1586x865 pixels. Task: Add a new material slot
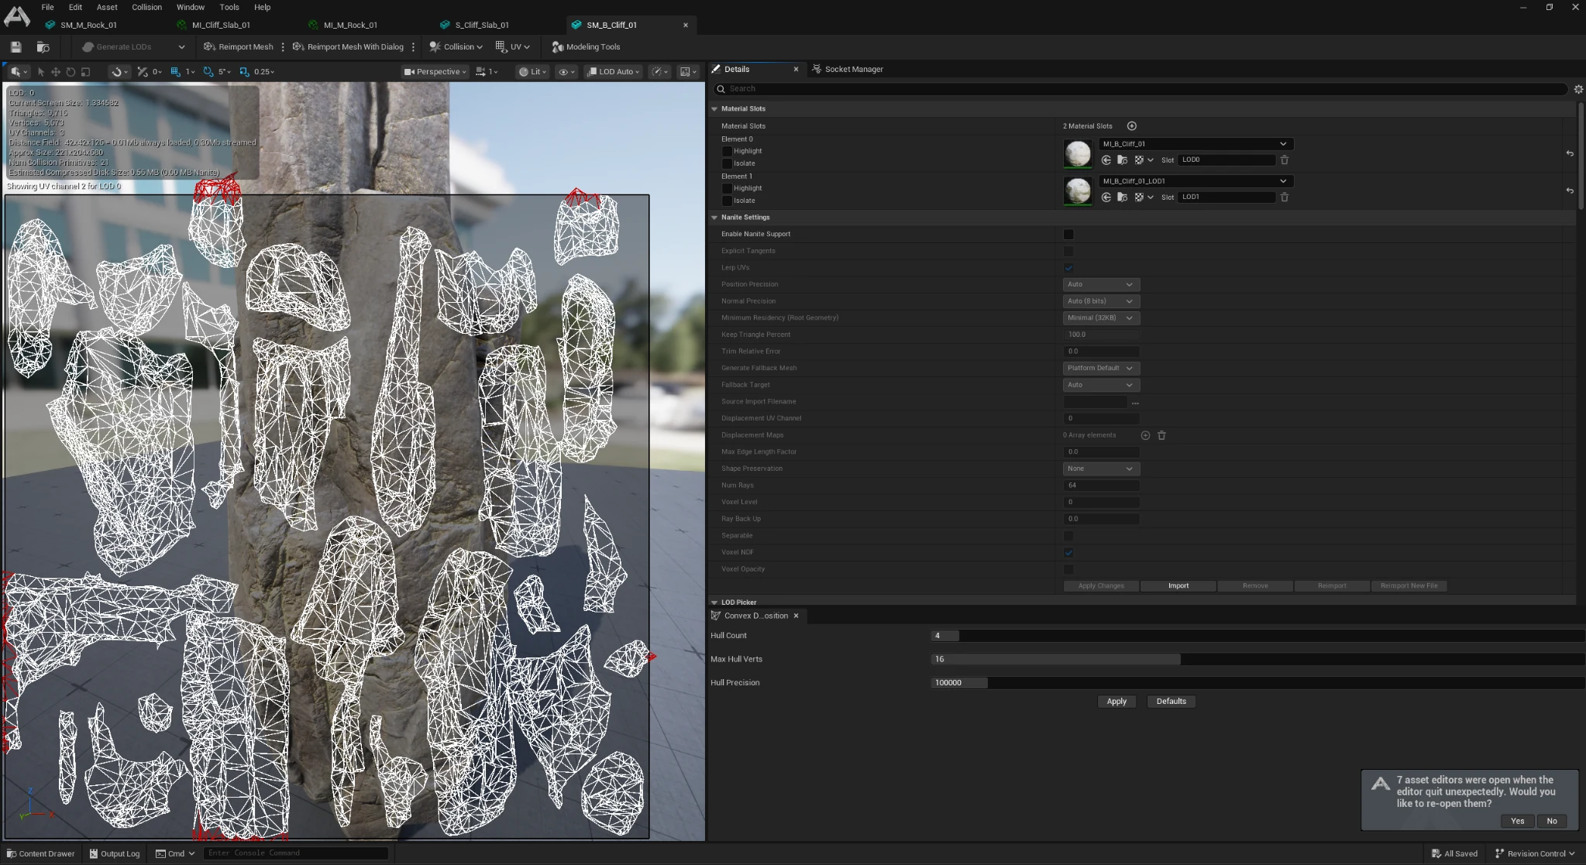1131,126
